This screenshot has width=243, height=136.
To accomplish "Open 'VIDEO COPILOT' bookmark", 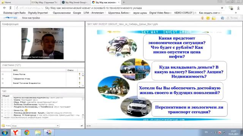I will pyautogui.click(x=185, y=13).
